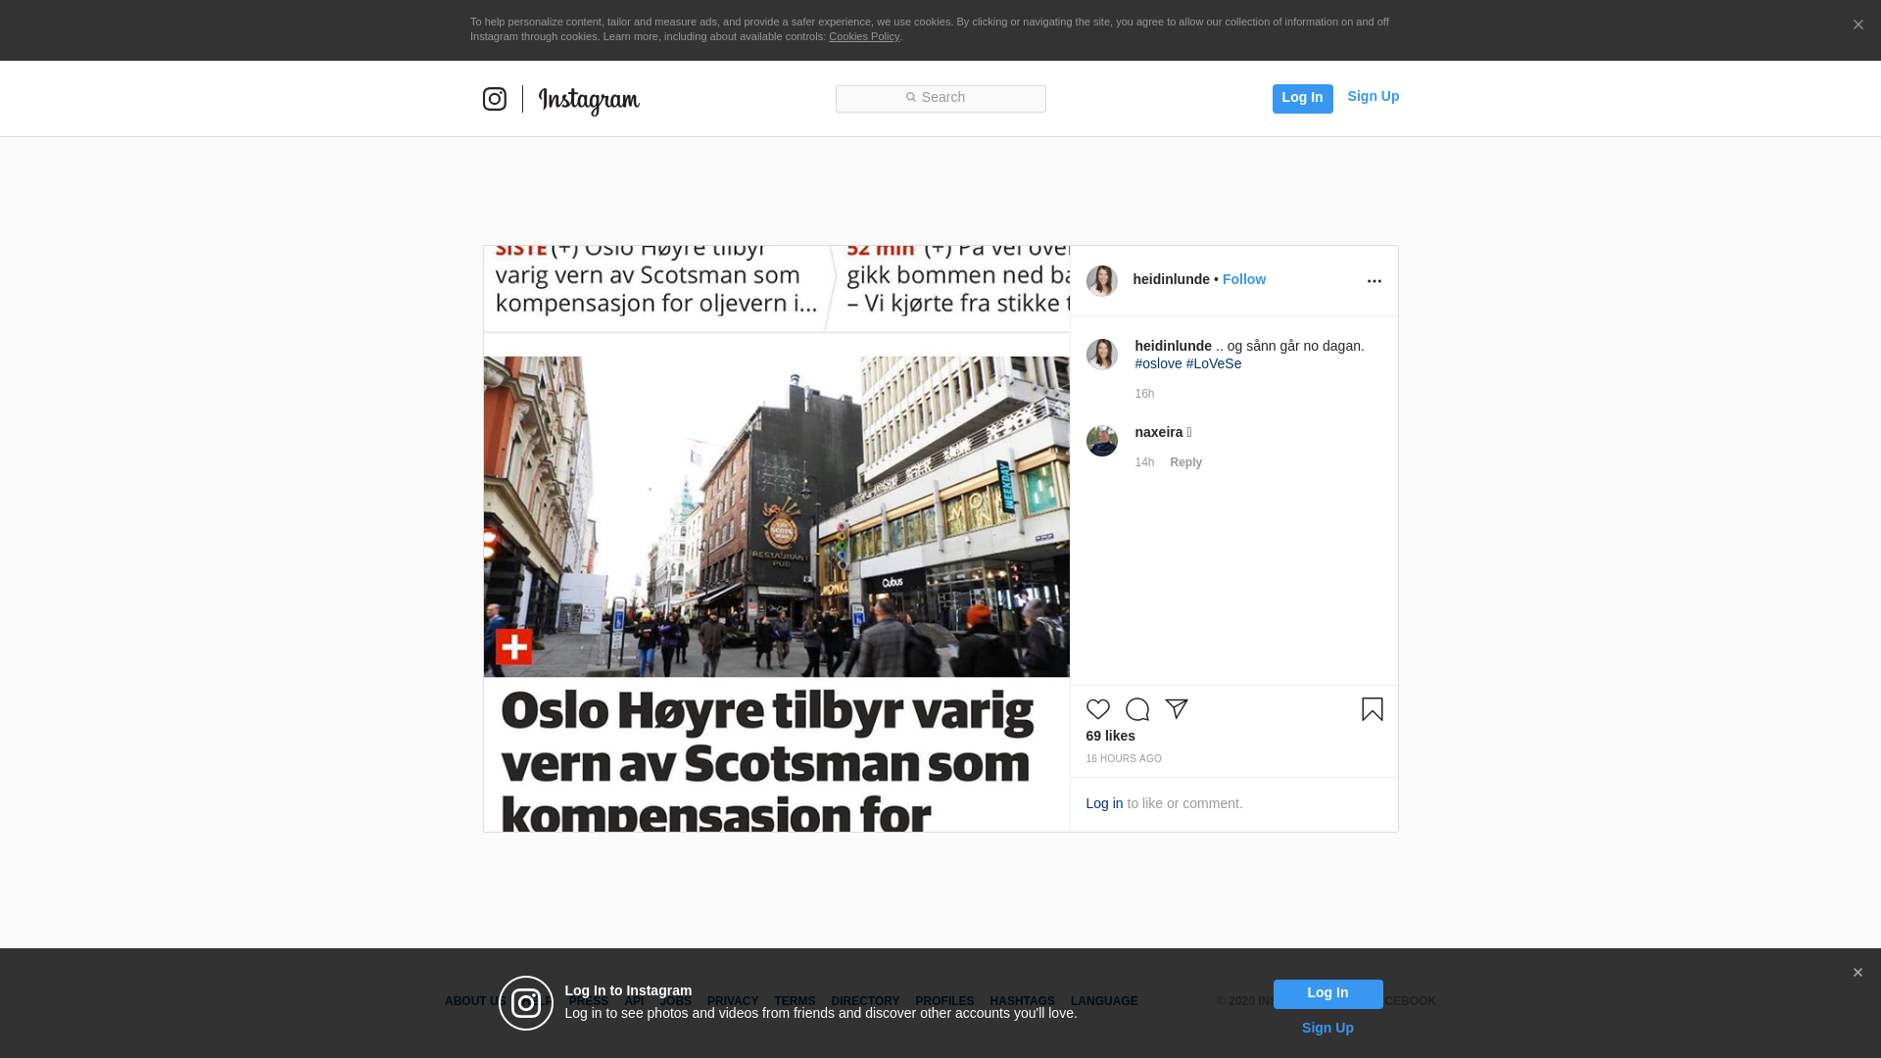
Task: Open the #LoVeSe hashtag
Action: [1214, 363]
